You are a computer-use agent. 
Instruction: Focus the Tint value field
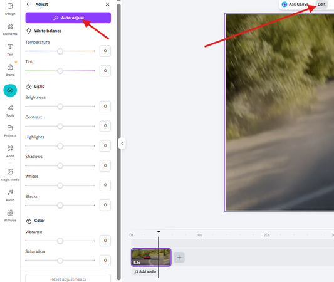105,71
